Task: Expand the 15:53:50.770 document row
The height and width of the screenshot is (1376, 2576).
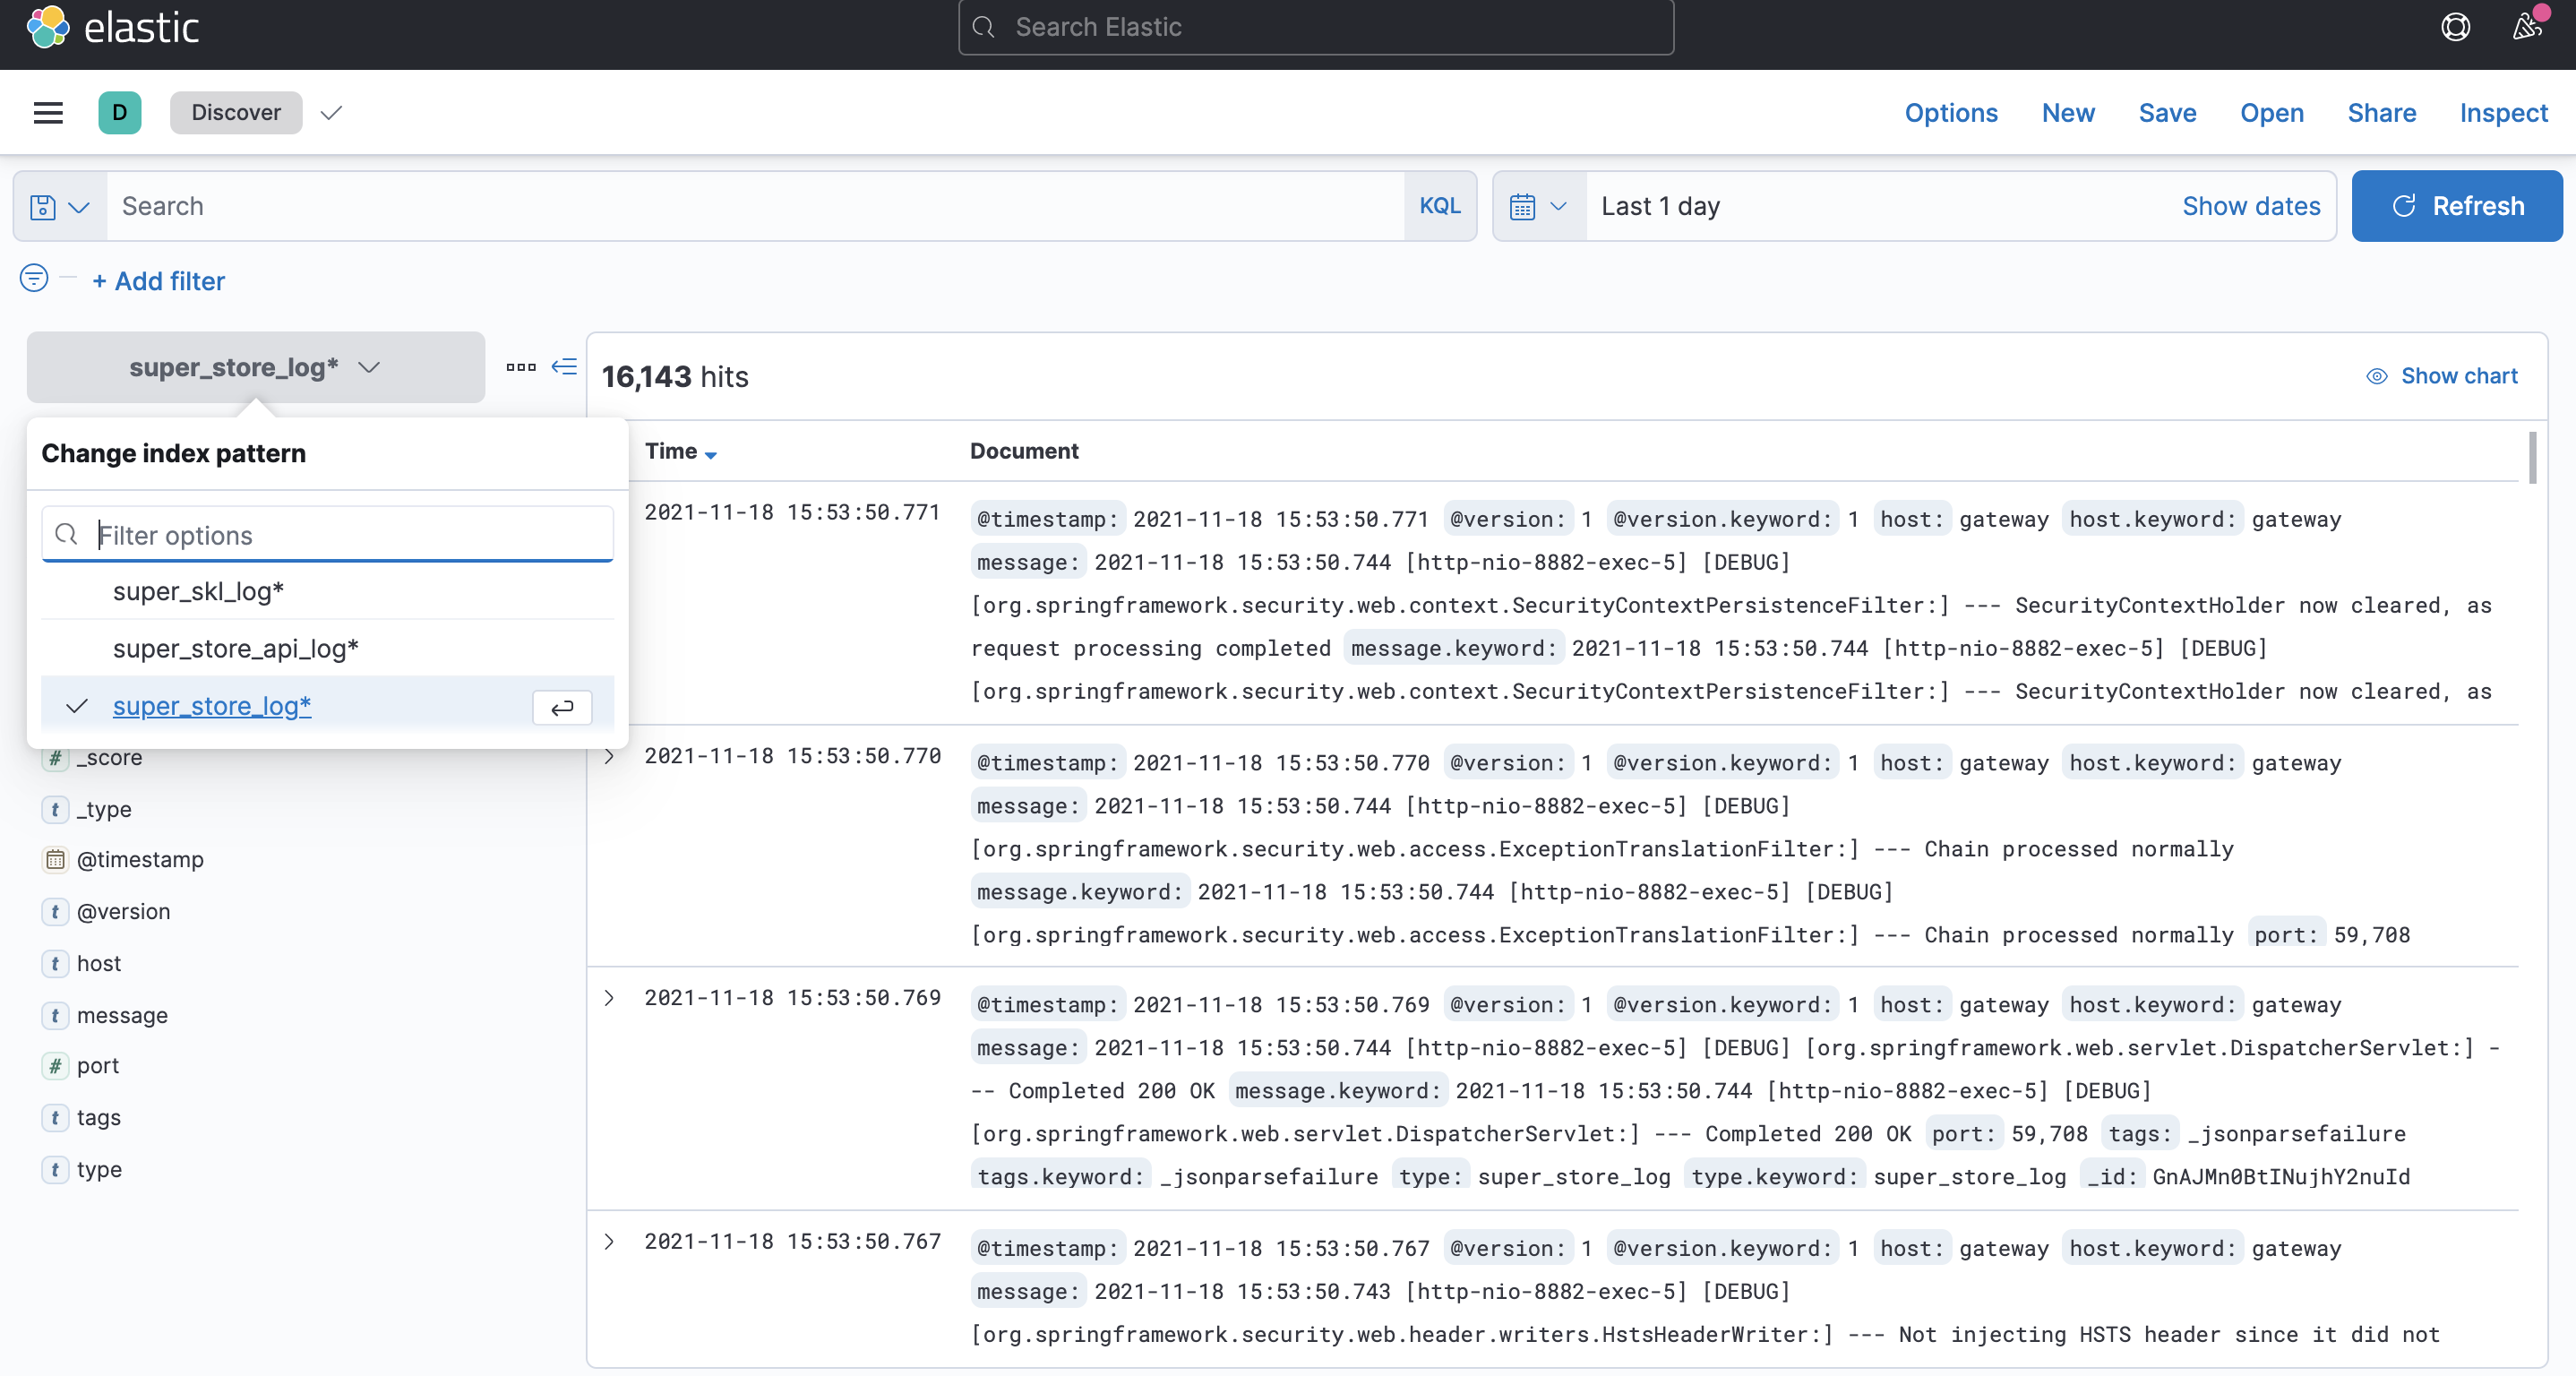Action: coord(609,756)
